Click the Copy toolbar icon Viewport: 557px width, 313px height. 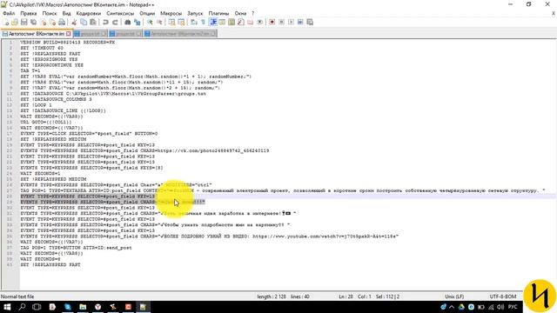pyautogui.click(x=84, y=22)
